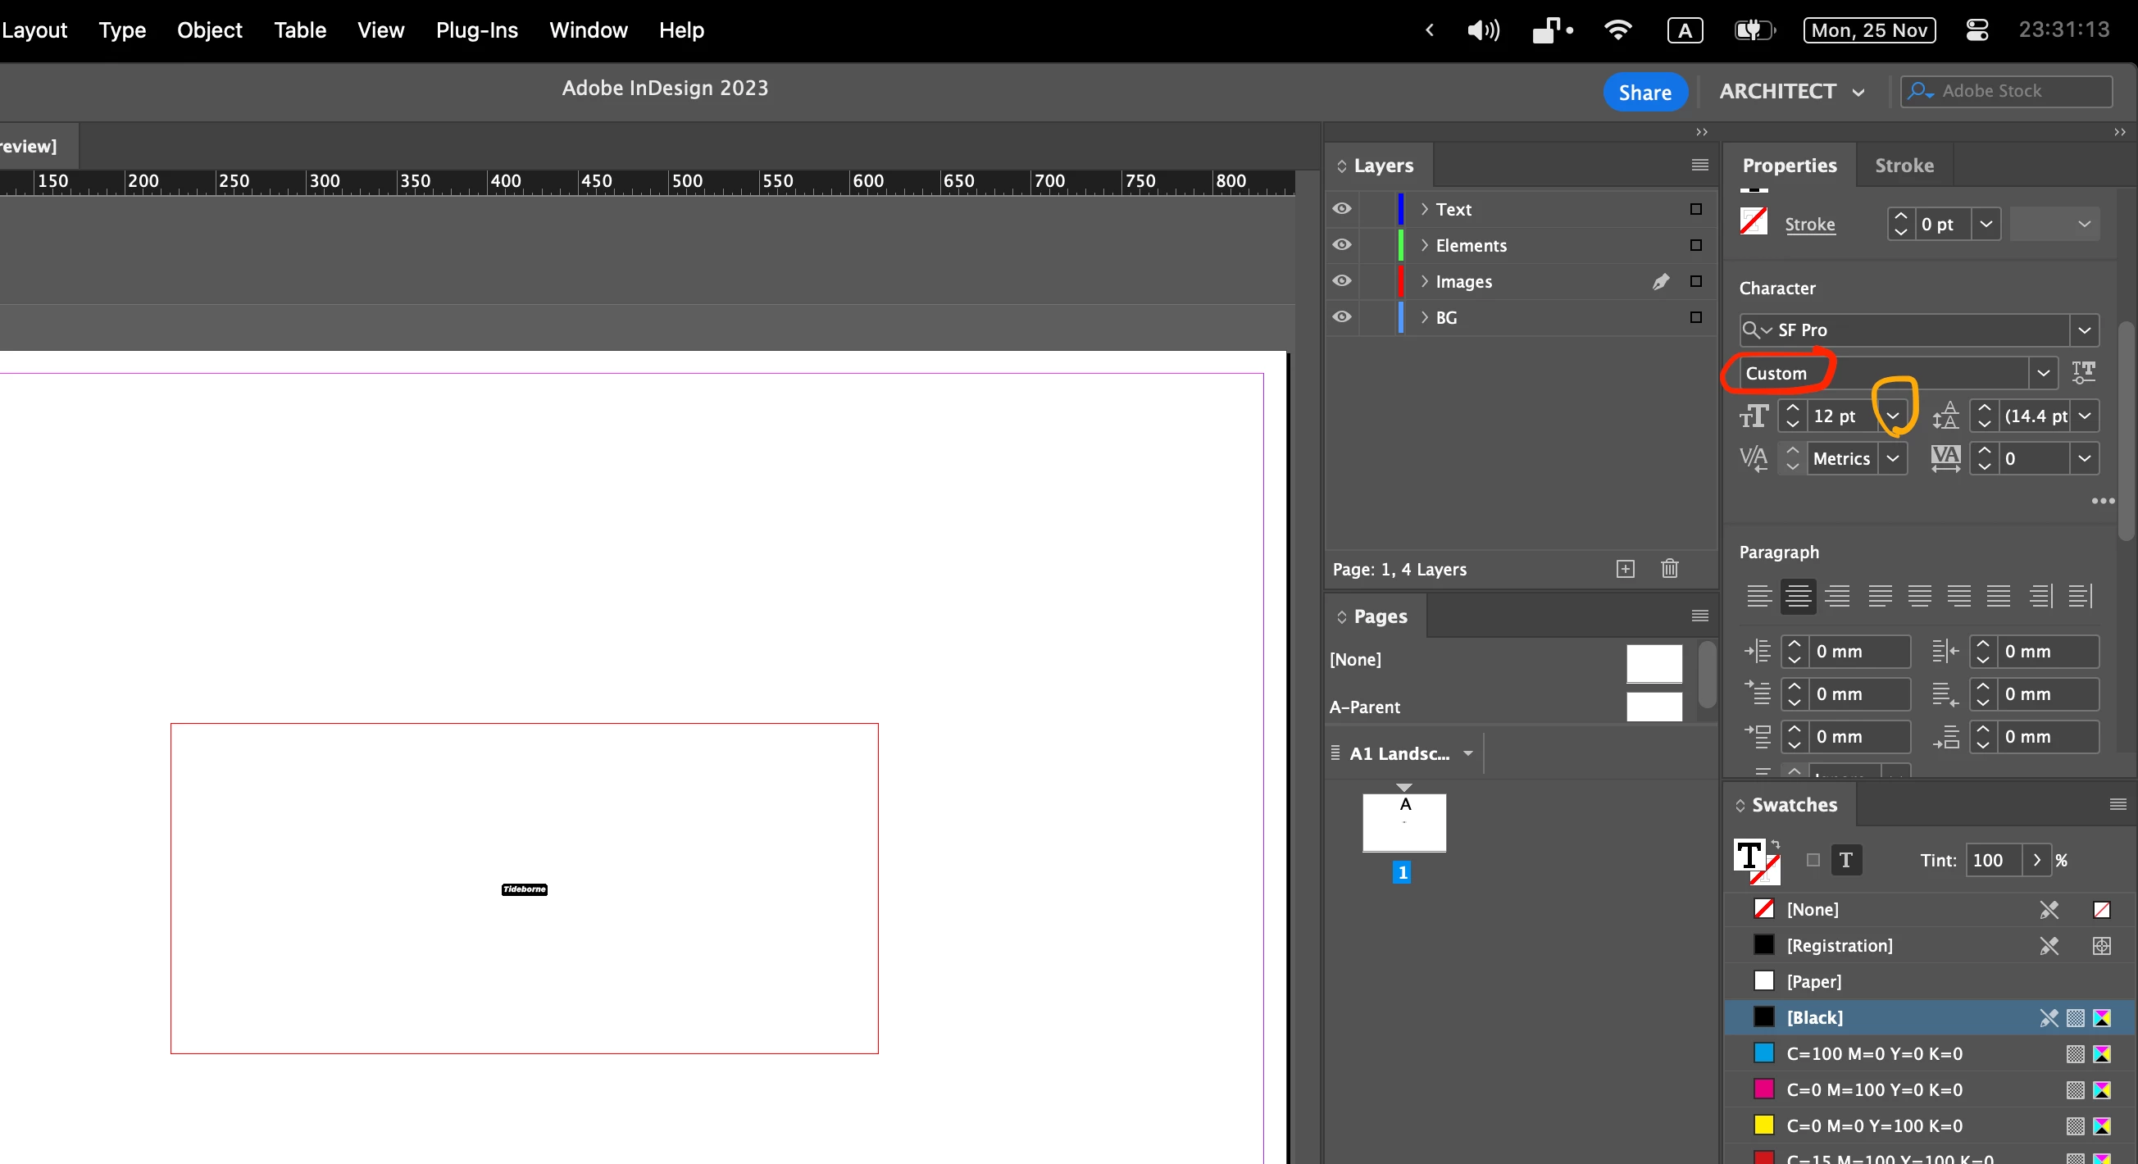This screenshot has height=1164, width=2138.
Task: Open the font size dropdown
Action: tap(1893, 416)
